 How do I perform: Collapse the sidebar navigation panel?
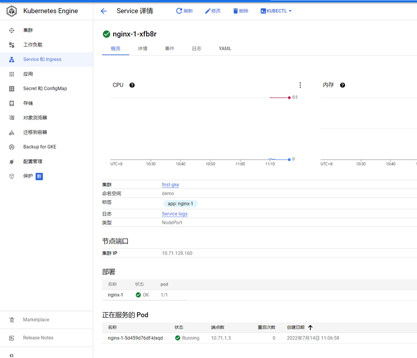point(12,355)
